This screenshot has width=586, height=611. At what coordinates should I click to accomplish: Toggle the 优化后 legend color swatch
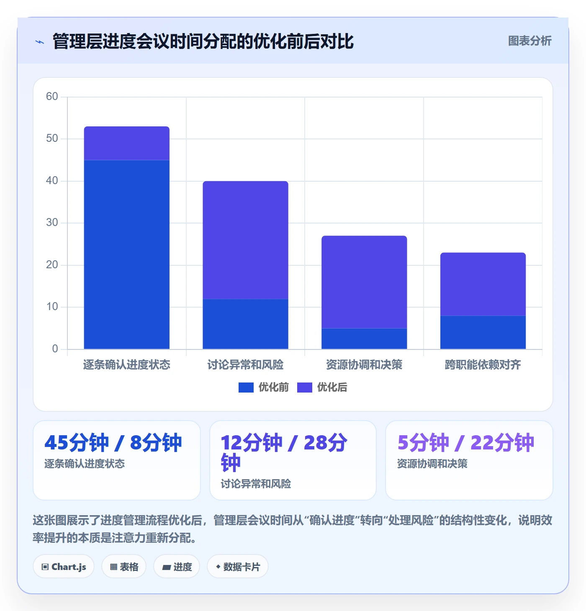click(x=305, y=388)
